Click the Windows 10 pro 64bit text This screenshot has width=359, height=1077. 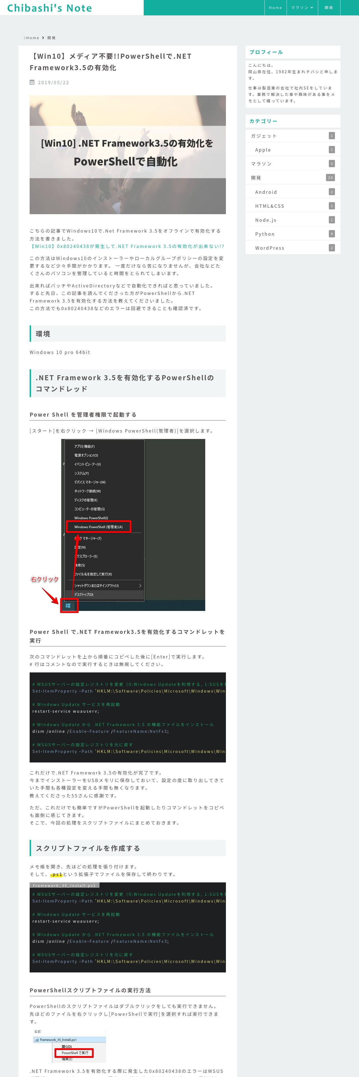(60, 353)
